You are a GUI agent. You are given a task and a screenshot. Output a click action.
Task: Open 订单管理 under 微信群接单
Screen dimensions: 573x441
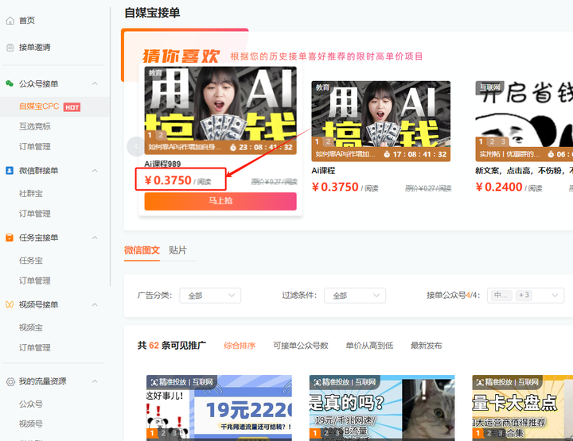[35, 214]
